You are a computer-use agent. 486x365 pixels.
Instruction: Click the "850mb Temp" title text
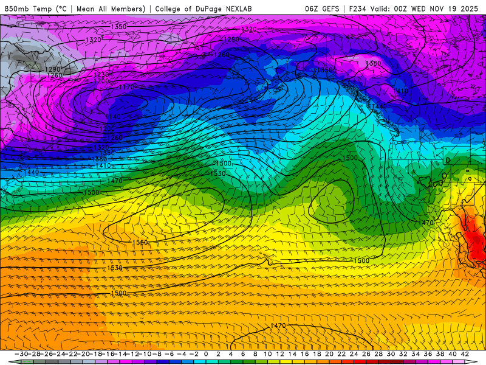[x=27, y=9]
